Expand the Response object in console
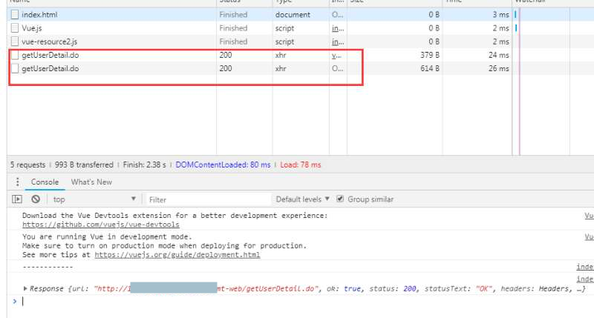This screenshot has height=318, width=594. 26,288
